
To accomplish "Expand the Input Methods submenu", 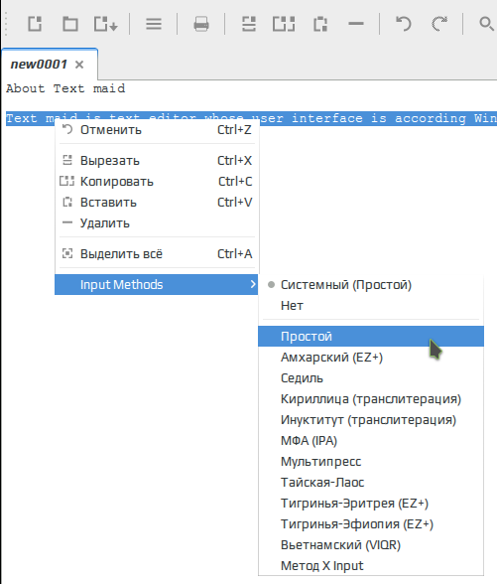I will 157,284.
